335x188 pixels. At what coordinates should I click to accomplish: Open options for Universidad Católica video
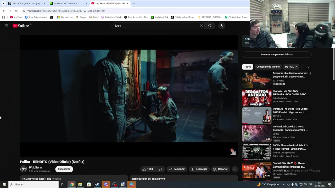pos(311,127)
